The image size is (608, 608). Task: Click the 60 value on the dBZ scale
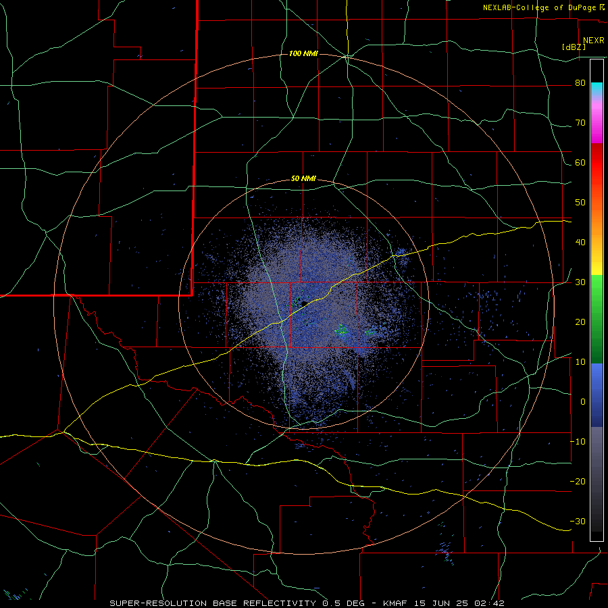580,162
